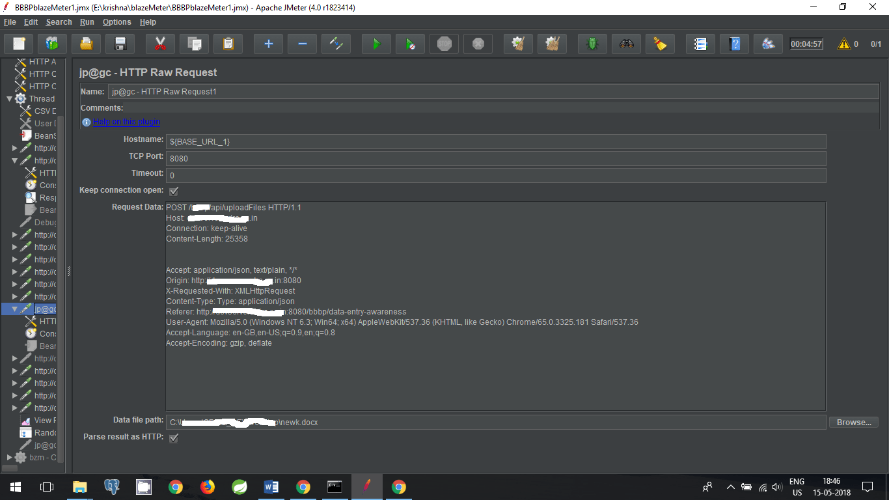Click the yellow warning triangle error indicator
Screen dimensions: 889x500
[844, 44]
